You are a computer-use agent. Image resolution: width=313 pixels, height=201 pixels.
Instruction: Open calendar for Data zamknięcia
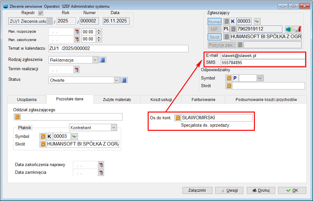(101, 172)
